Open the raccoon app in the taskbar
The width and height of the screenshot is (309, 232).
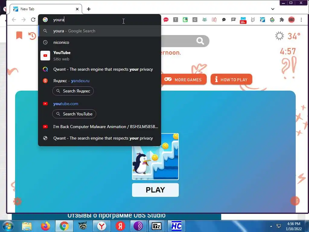[83, 226]
